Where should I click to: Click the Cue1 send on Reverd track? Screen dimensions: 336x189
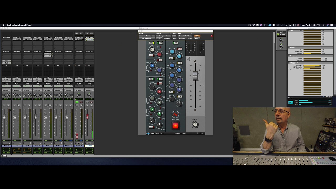pos(6,61)
